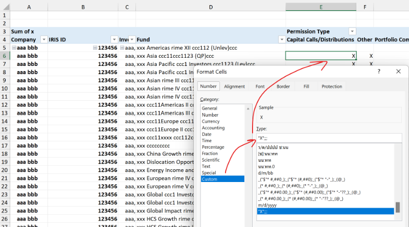The width and height of the screenshot is (409, 227).
Task: Select Currency in the Category list
Action: (211, 122)
